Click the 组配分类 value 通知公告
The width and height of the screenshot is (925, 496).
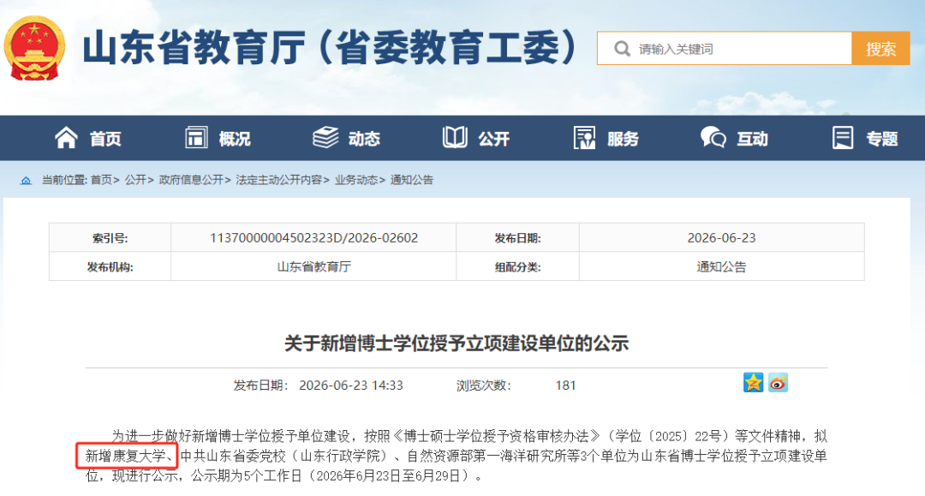point(721,266)
